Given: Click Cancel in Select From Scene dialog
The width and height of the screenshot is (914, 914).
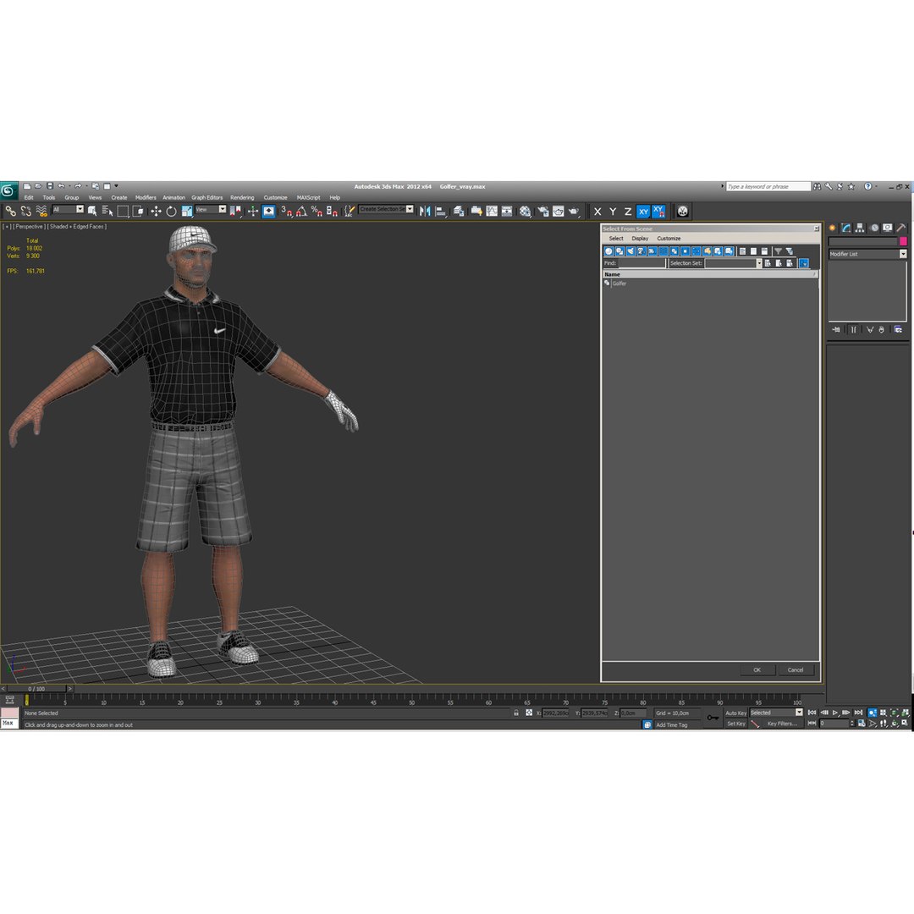Looking at the screenshot, I should [x=796, y=669].
